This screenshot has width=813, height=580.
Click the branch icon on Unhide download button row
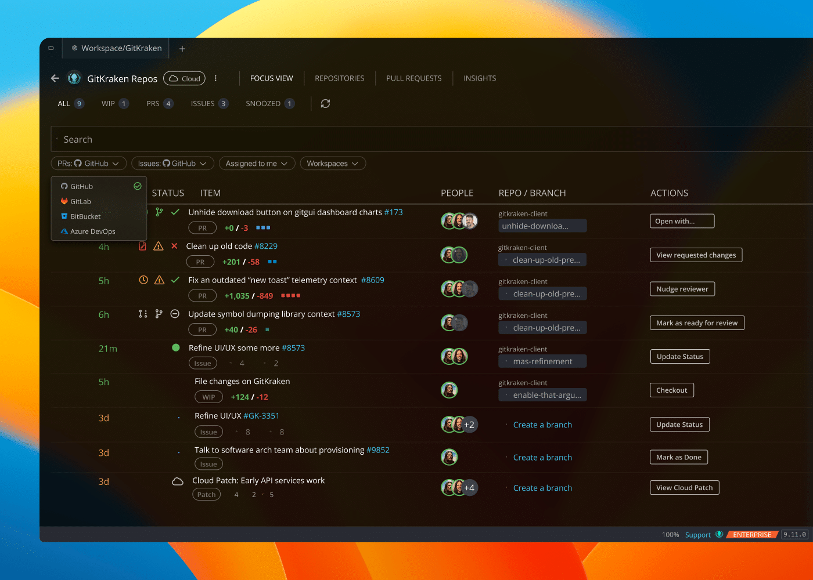[159, 212]
